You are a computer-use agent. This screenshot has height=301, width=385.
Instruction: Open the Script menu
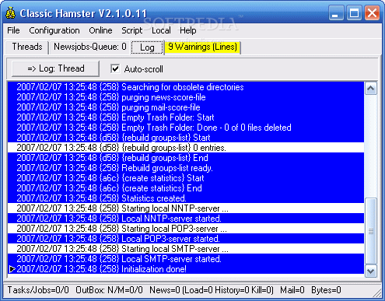[132, 30]
